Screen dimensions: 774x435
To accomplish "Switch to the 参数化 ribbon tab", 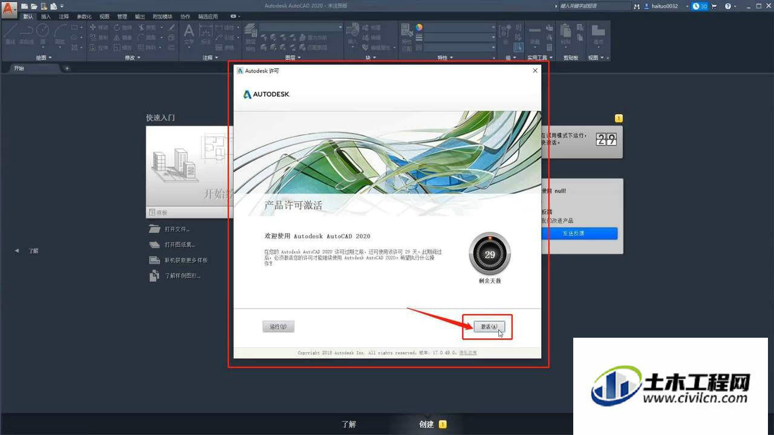I will click(84, 17).
